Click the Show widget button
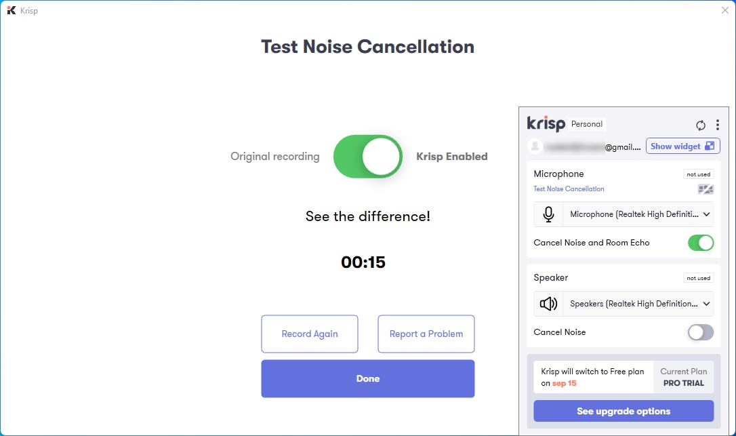Viewport: 736px width, 436px height. [x=682, y=146]
